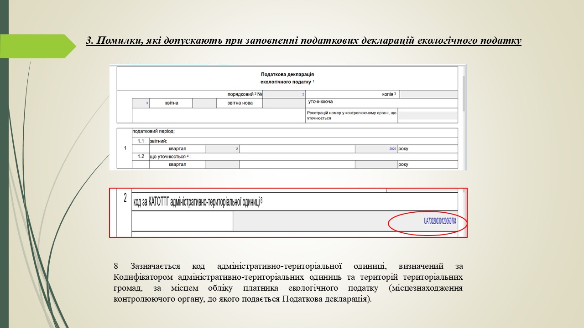Image resolution: width=584 pixels, height=328 pixels.
Task: Click the 'порядковий №' field containing 2
Action: coord(284,94)
